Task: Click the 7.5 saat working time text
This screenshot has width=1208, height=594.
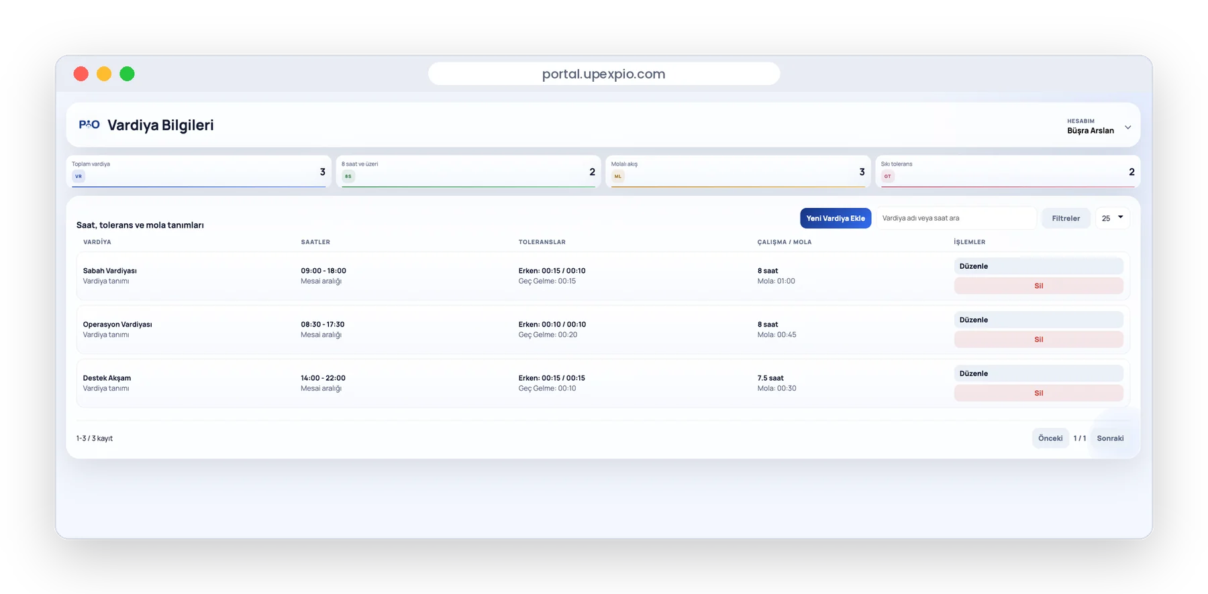Action: pos(770,378)
